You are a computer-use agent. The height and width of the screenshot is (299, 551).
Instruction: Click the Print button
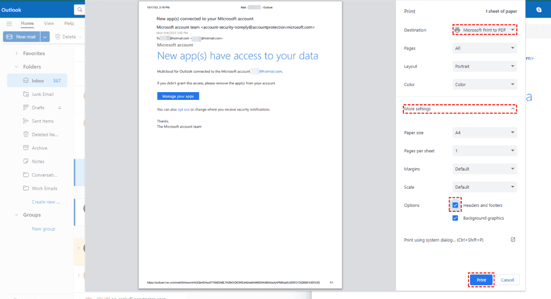481,280
